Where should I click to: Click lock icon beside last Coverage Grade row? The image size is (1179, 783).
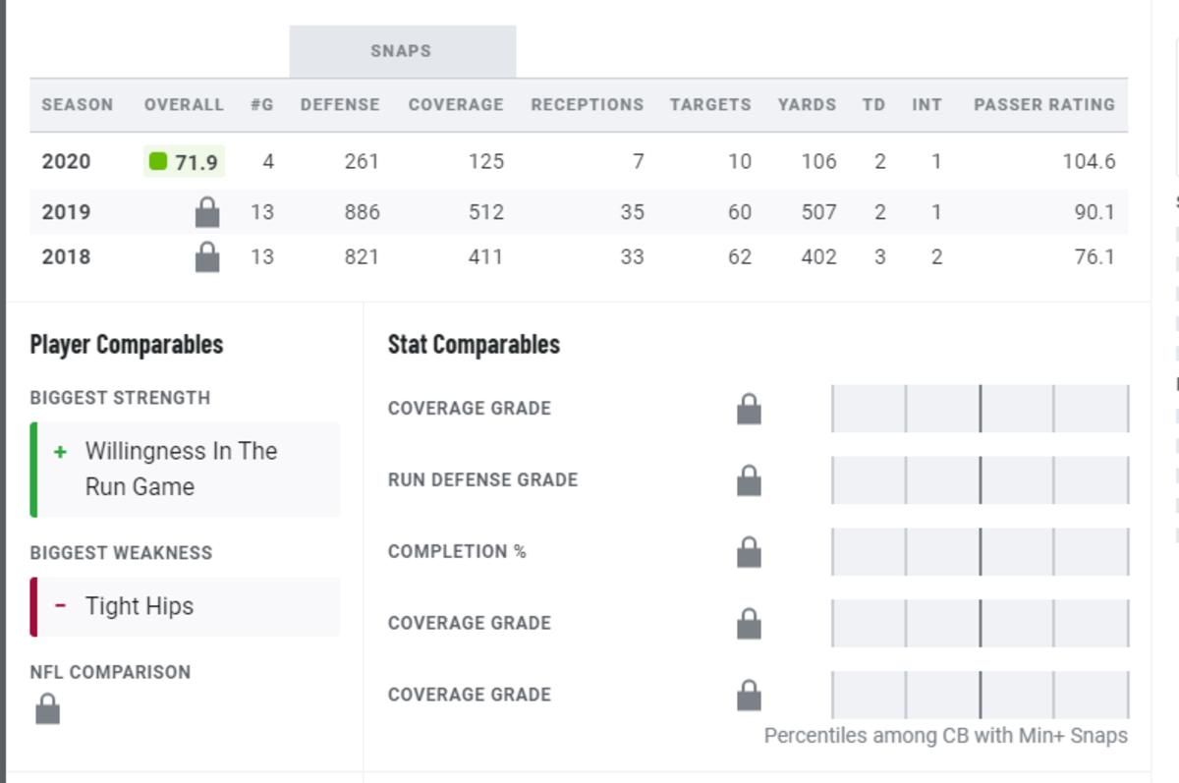pos(749,695)
